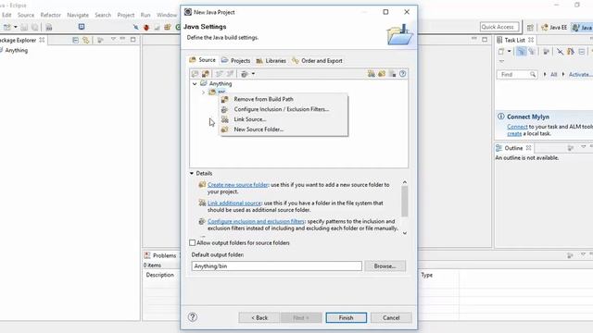Screen dimensions: 593x333
Task: Open Package Explorer view menu triangle
Action: [113, 39]
